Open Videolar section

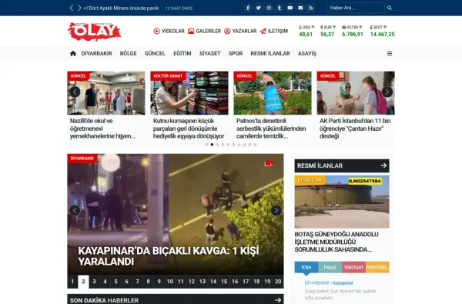click(x=169, y=31)
